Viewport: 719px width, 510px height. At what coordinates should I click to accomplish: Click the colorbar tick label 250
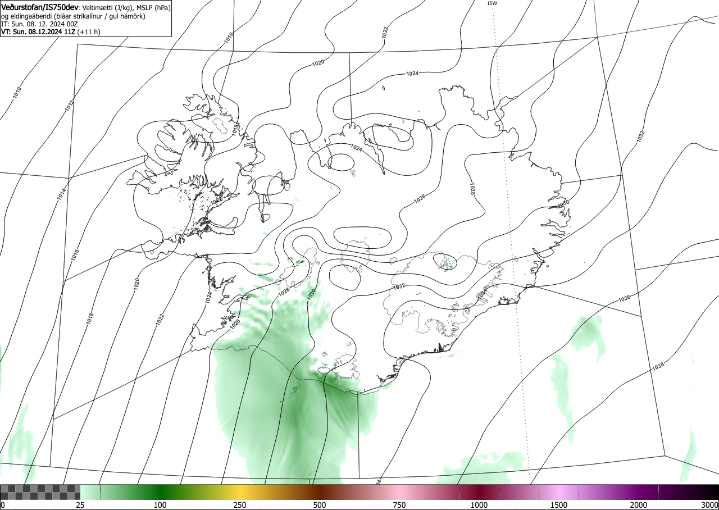[x=240, y=505]
